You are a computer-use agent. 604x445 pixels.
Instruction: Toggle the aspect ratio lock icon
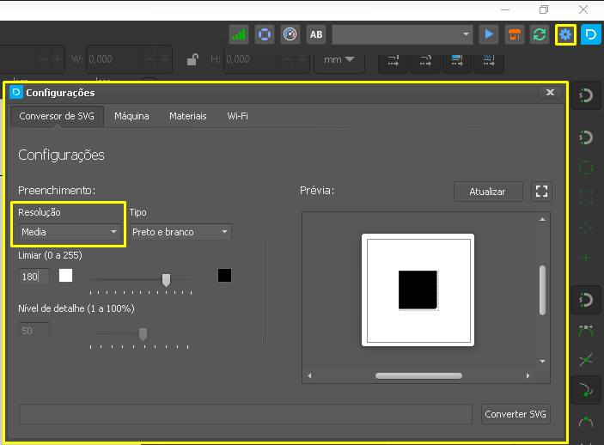(192, 59)
